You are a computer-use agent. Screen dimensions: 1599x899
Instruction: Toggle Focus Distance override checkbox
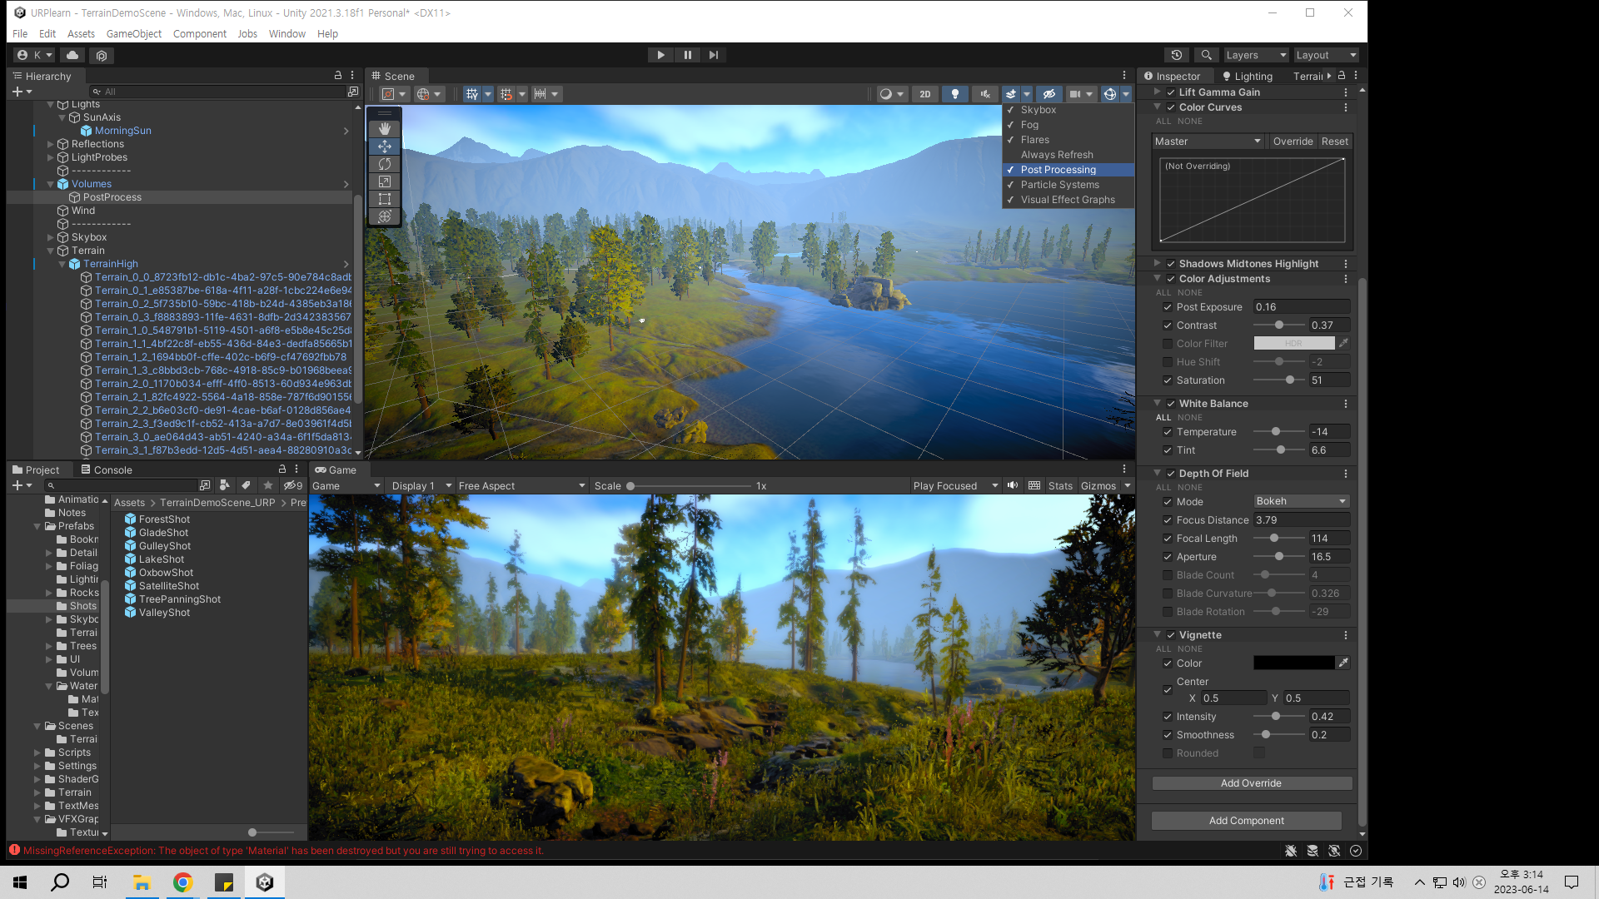[1168, 520]
